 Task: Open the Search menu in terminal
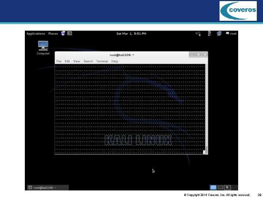(x=88, y=61)
